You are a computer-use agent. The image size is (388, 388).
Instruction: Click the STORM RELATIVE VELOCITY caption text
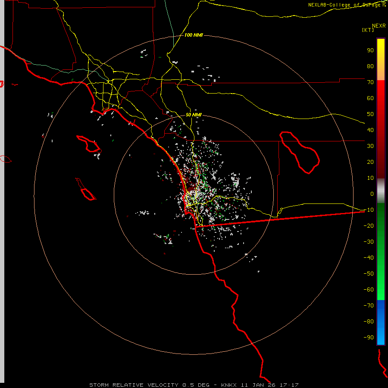coord(134,385)
